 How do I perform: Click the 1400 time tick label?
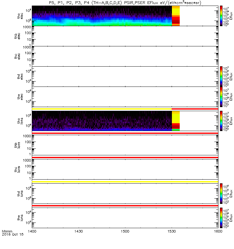click(32, 231)
